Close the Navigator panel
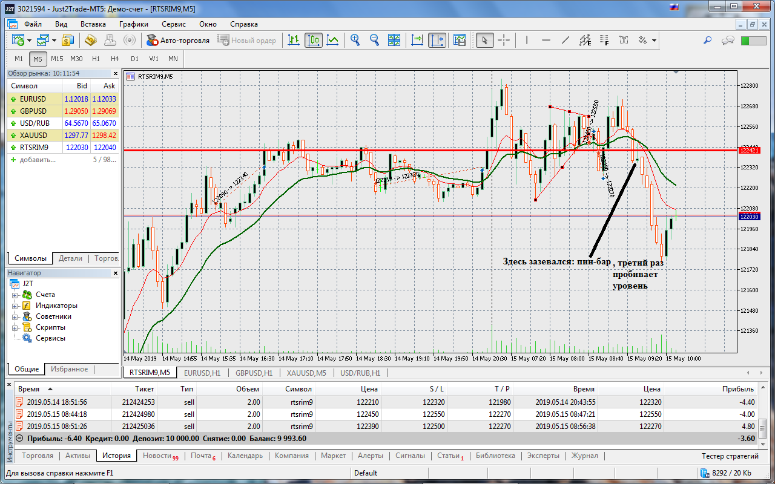 [x=116, y=273]
